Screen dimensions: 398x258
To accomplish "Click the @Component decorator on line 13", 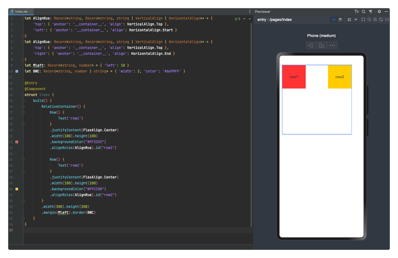I will pyautogui.click(x=35, y=89).
